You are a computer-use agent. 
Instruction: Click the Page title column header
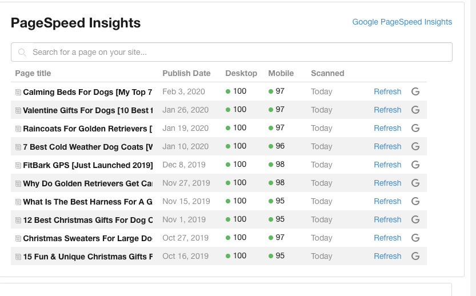(33, 73)
